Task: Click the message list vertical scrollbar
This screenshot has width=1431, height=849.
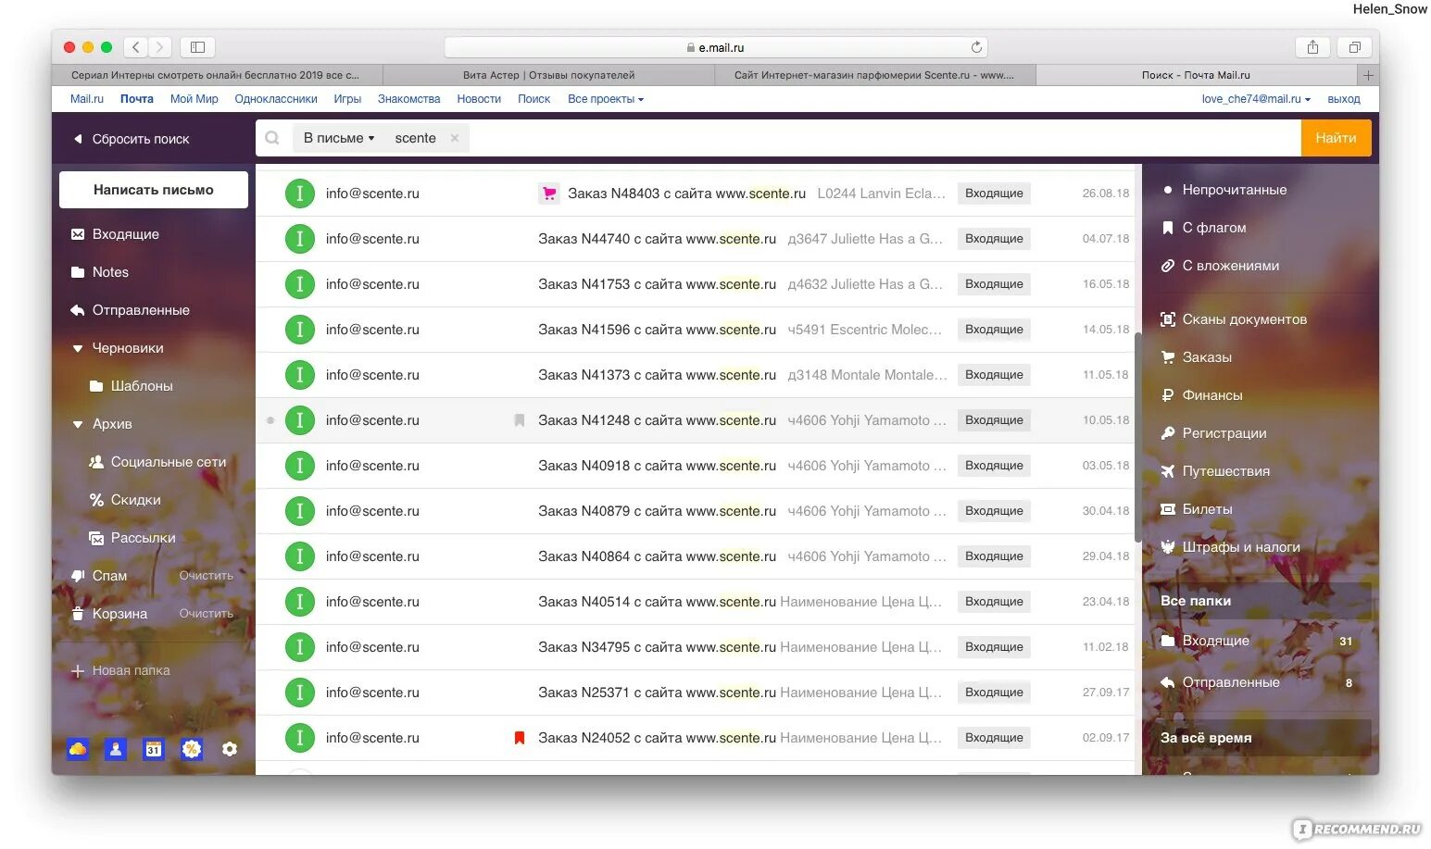Action: (x=1138, y=437)
